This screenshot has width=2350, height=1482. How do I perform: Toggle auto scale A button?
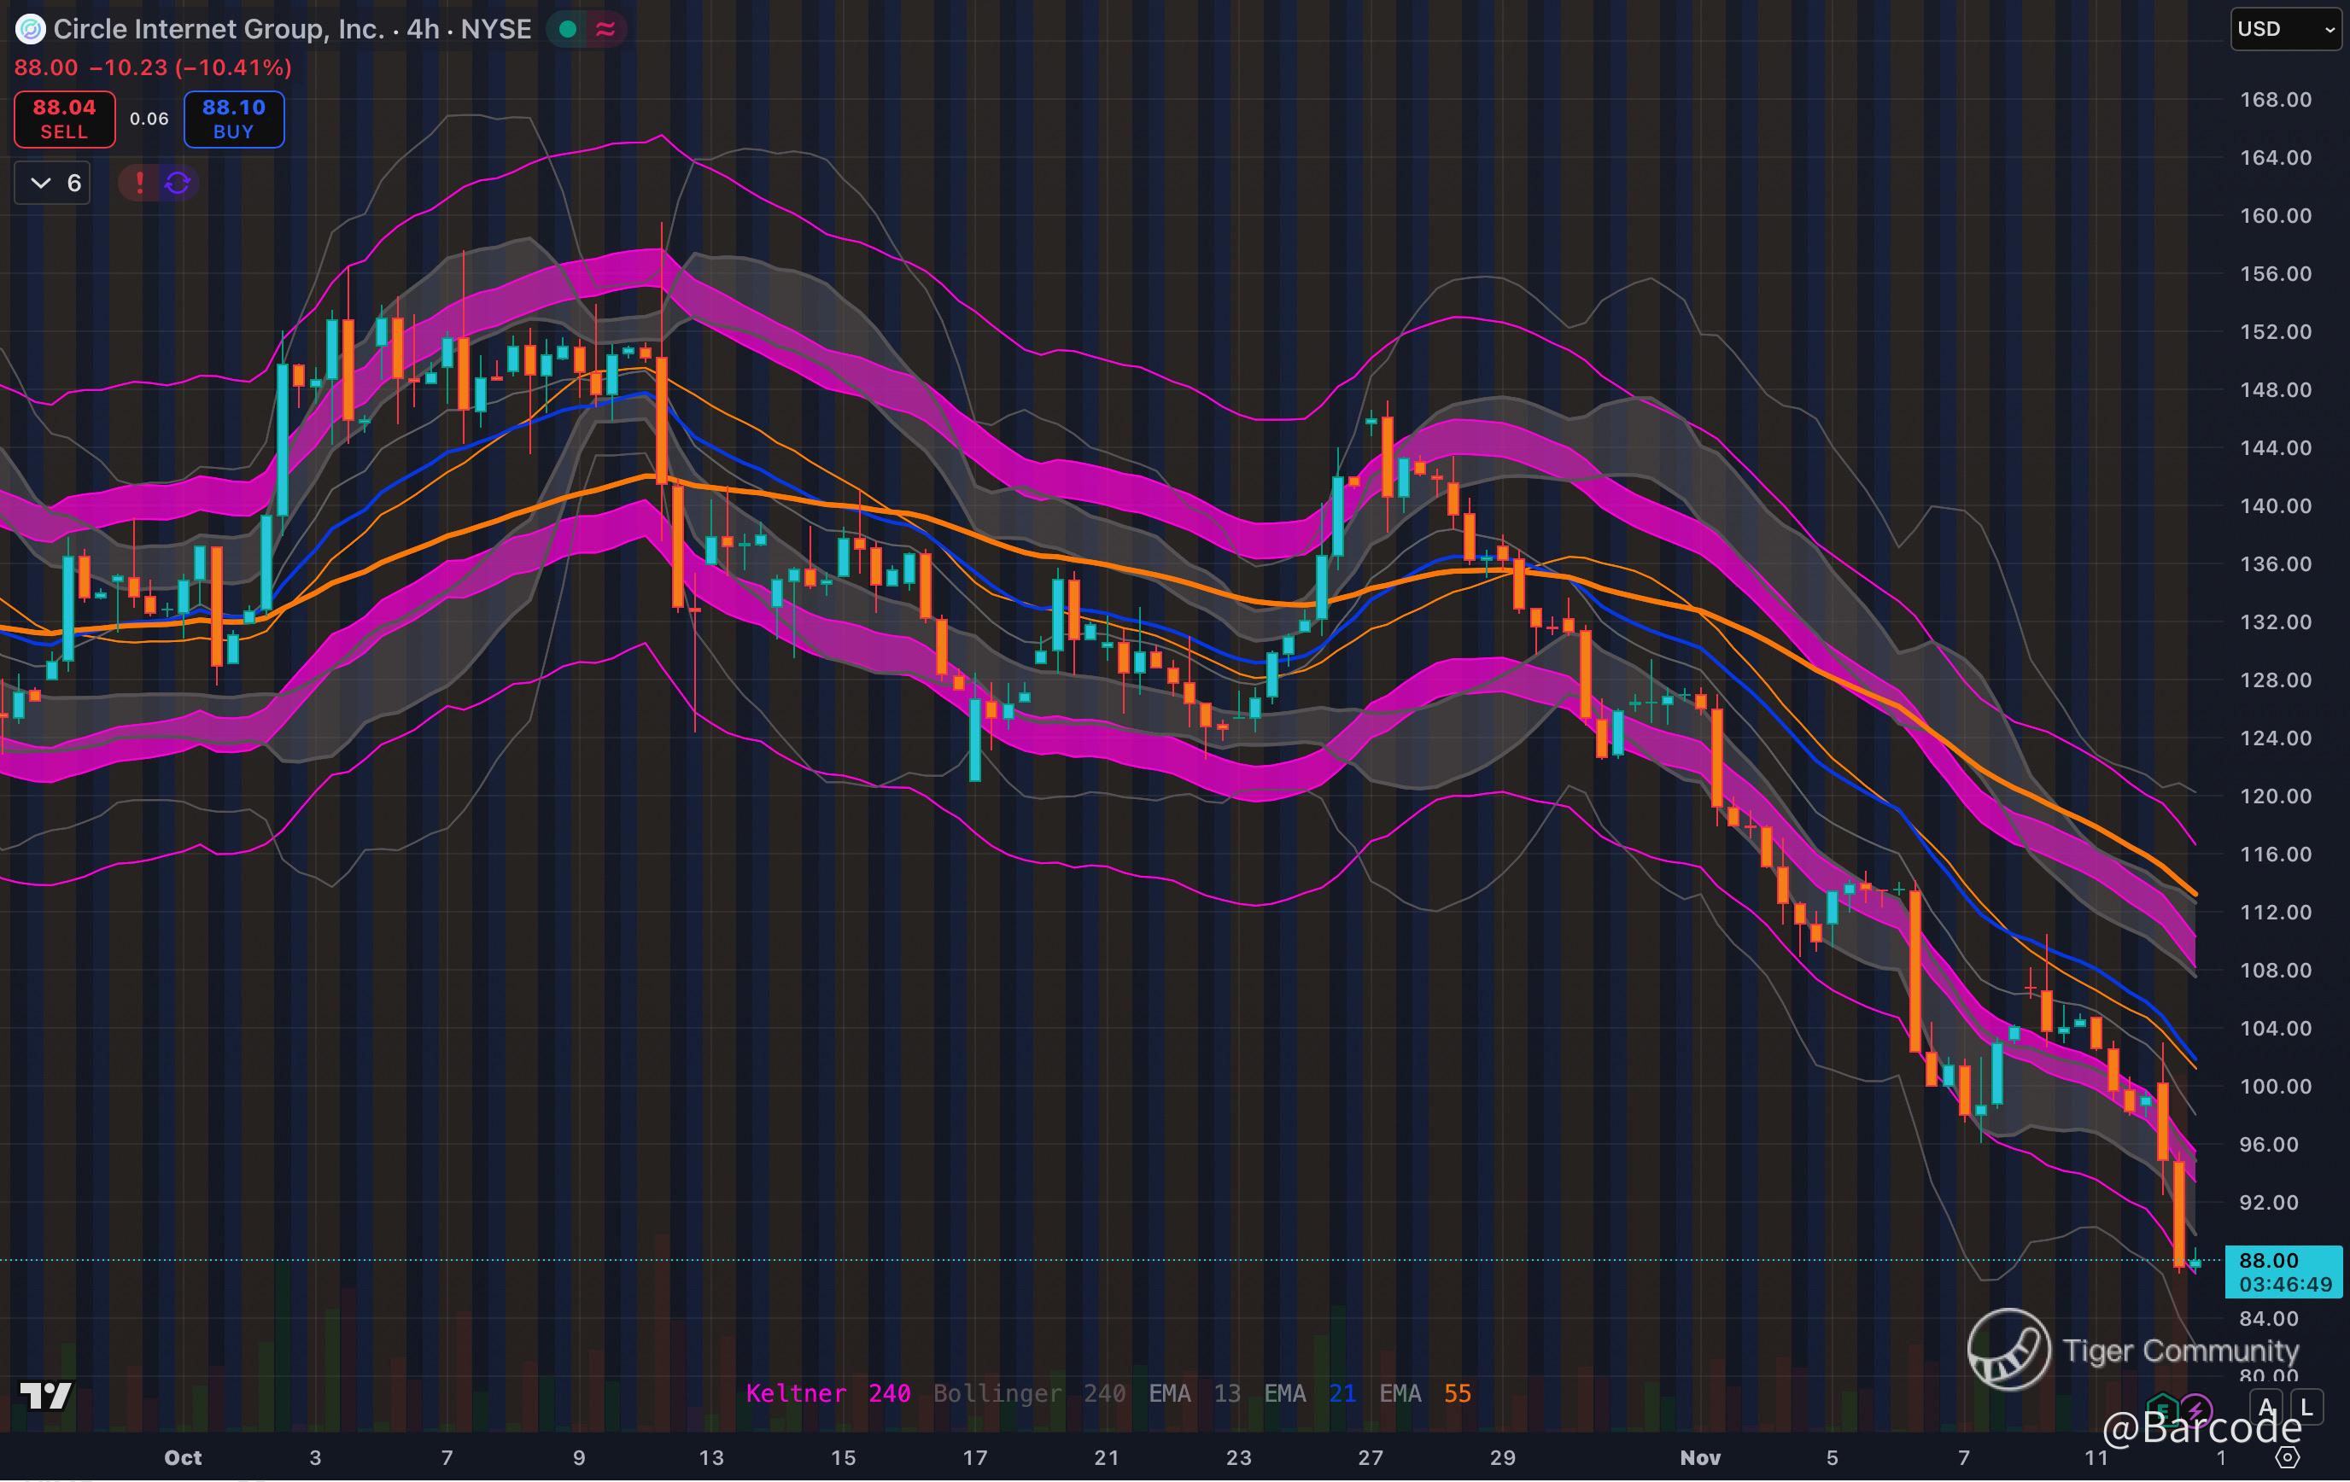click(x=2267, y=1407)
